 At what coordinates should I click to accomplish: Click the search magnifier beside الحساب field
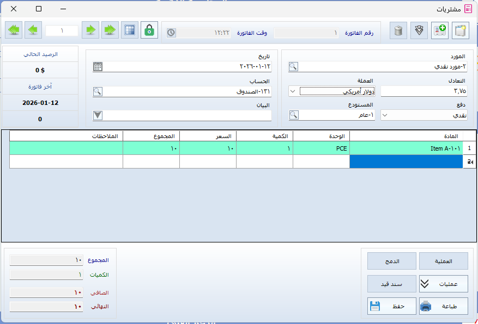98,91
